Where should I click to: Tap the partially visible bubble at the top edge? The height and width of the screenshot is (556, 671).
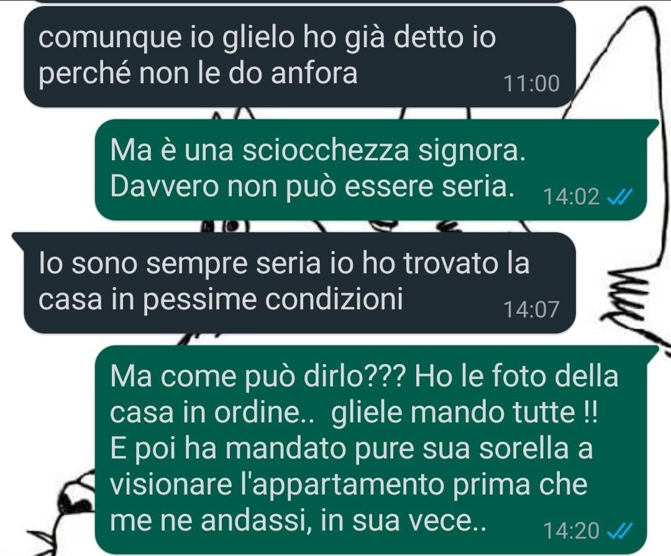299,1
